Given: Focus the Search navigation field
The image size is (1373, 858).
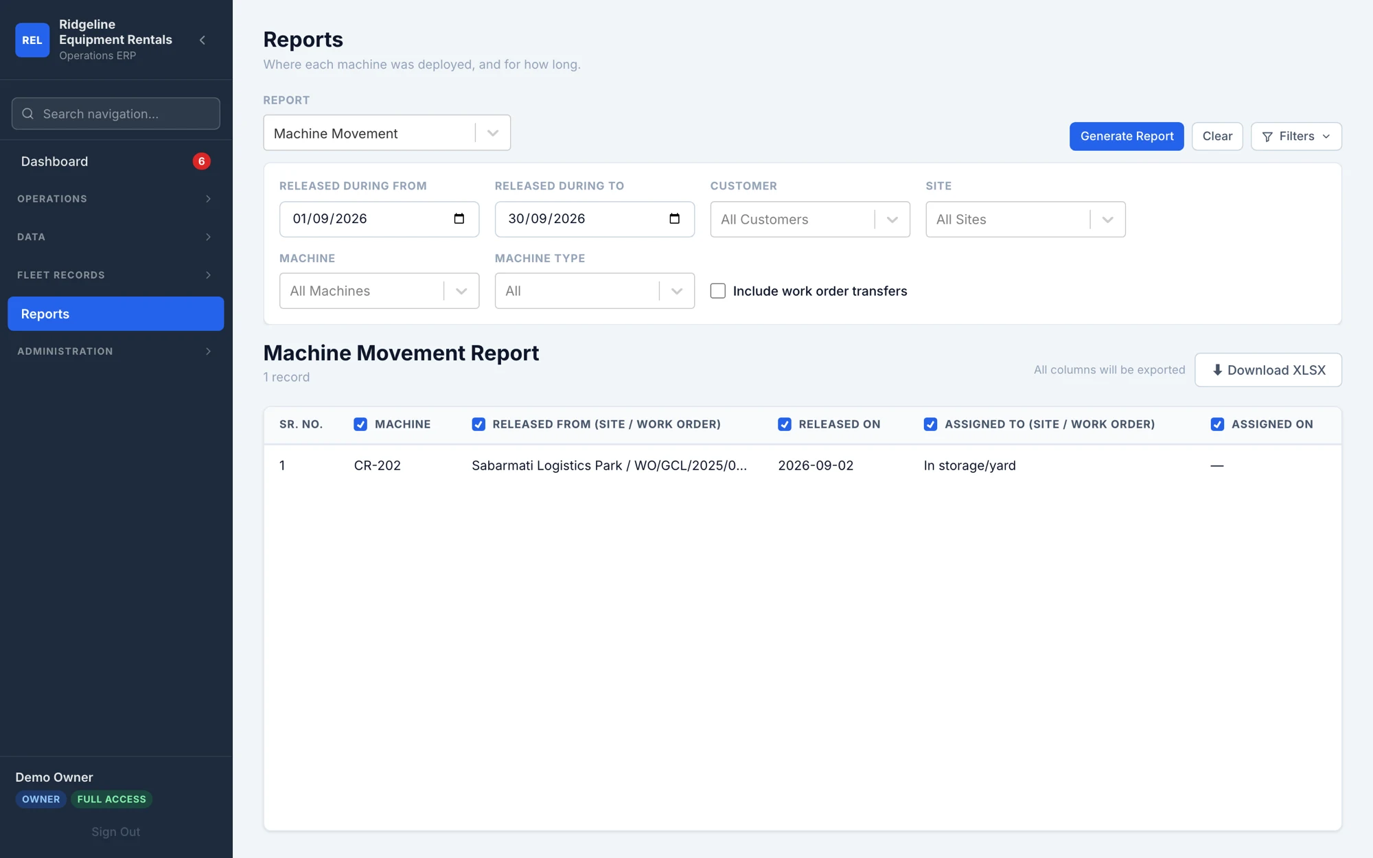Looking at the screenshot, I should click(115, 114).
